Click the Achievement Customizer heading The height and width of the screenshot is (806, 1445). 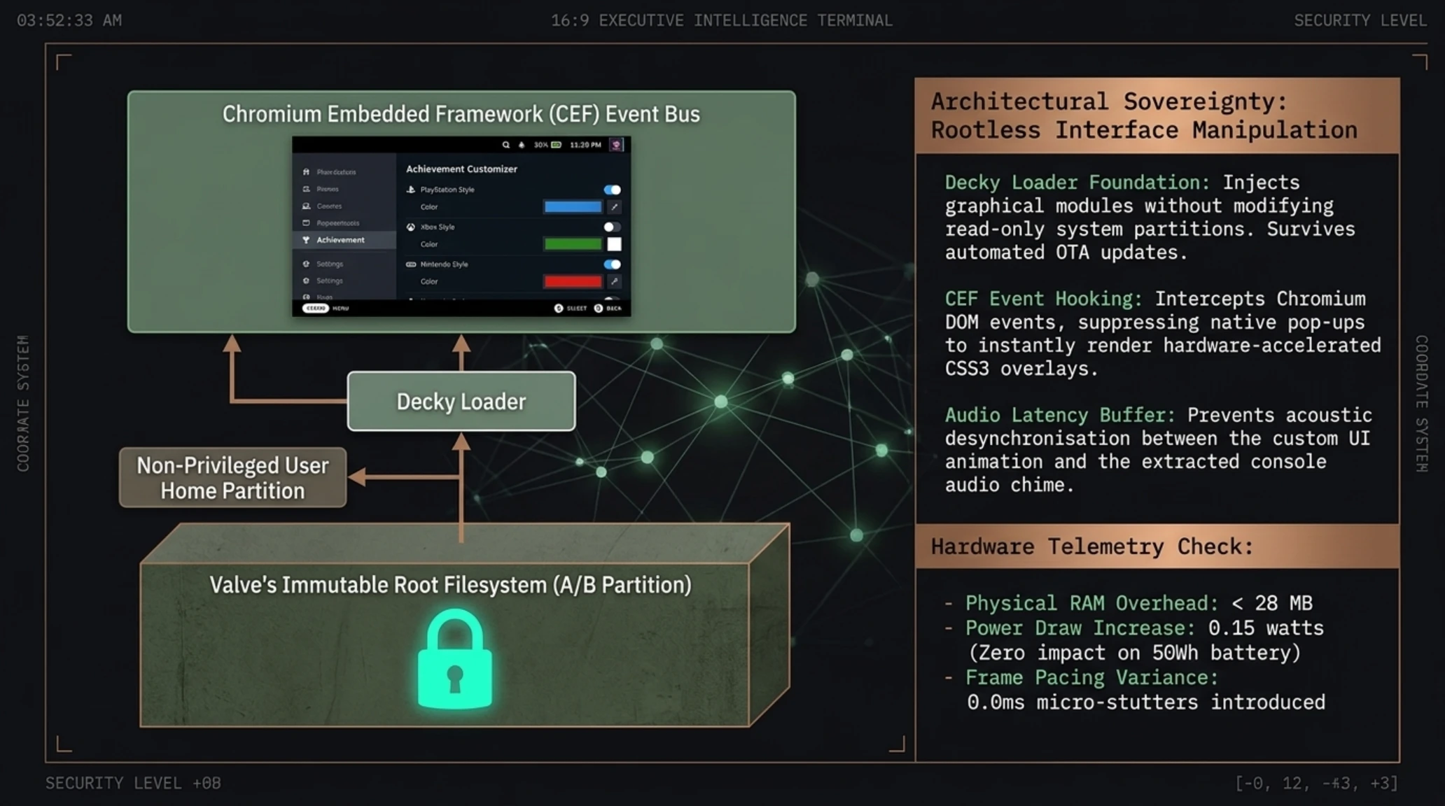point(461,169)
